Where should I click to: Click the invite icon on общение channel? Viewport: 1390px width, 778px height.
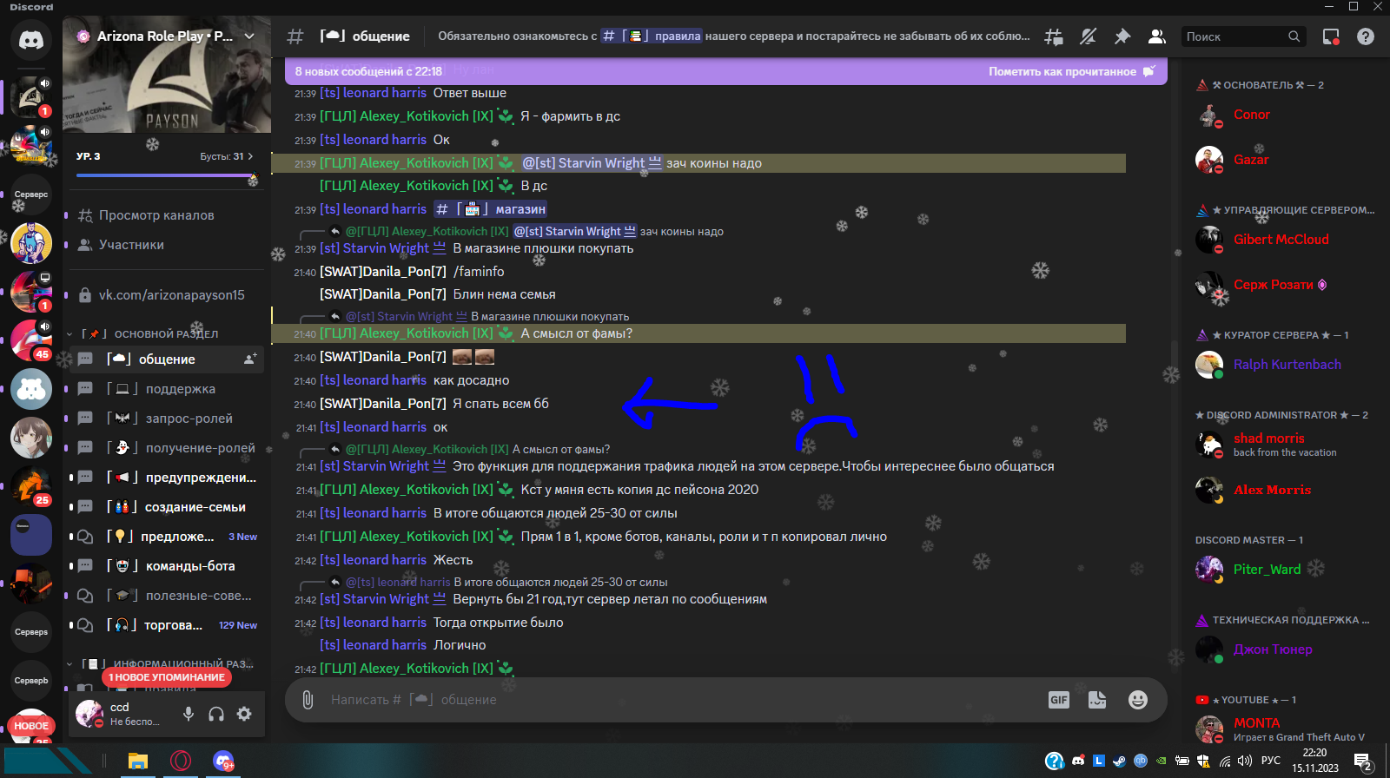click(x=250, y=359)
